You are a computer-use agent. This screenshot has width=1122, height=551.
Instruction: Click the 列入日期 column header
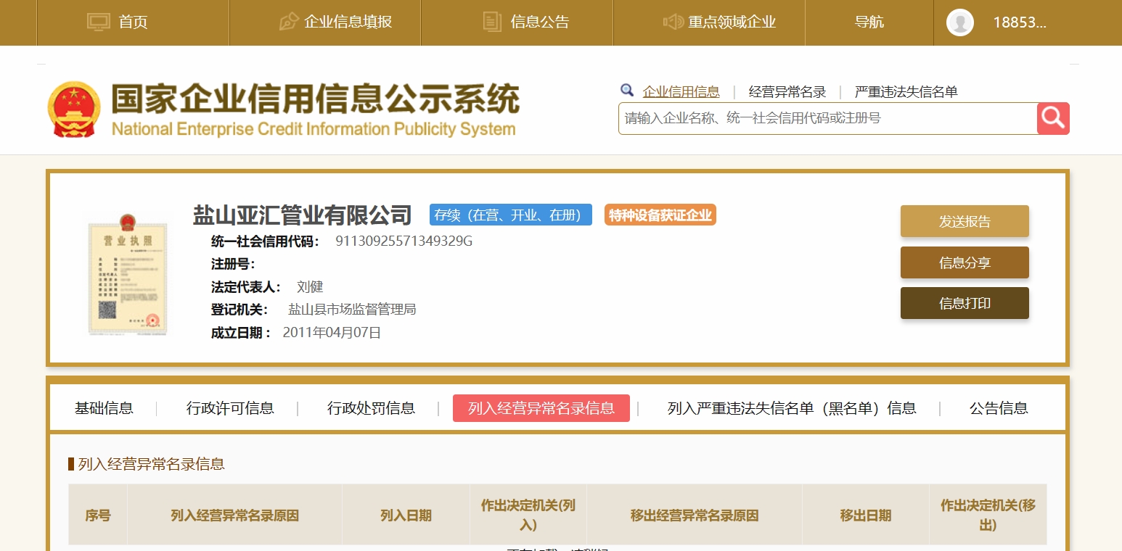(406, 515)
